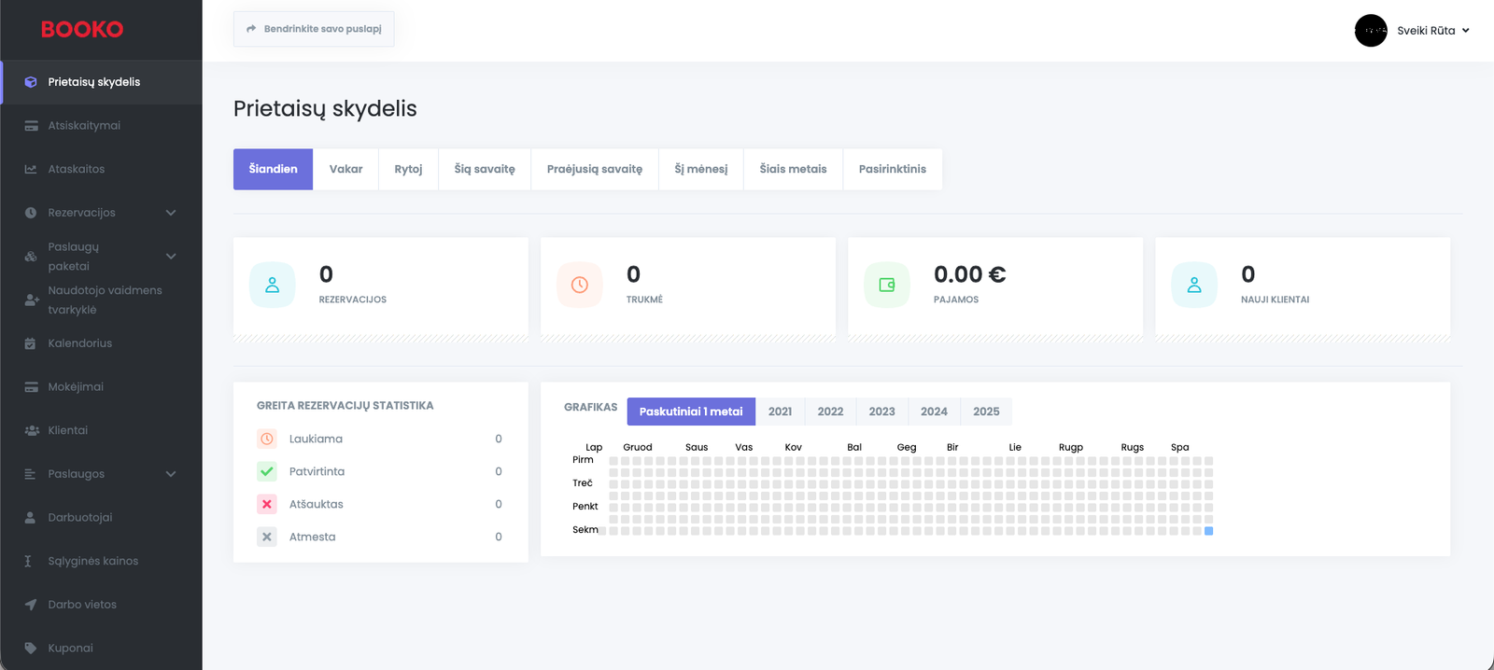Click the Darbuotojai person icon
Screen dimensions: 1494x670
(x=31, y=518)
